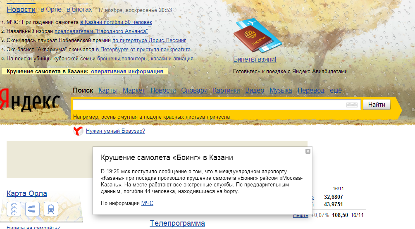Open the Карты service link
This screenshot has height=229, width=415.
[108, 91]
